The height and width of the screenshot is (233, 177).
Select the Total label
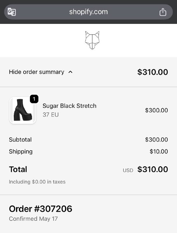coord(18,169)
